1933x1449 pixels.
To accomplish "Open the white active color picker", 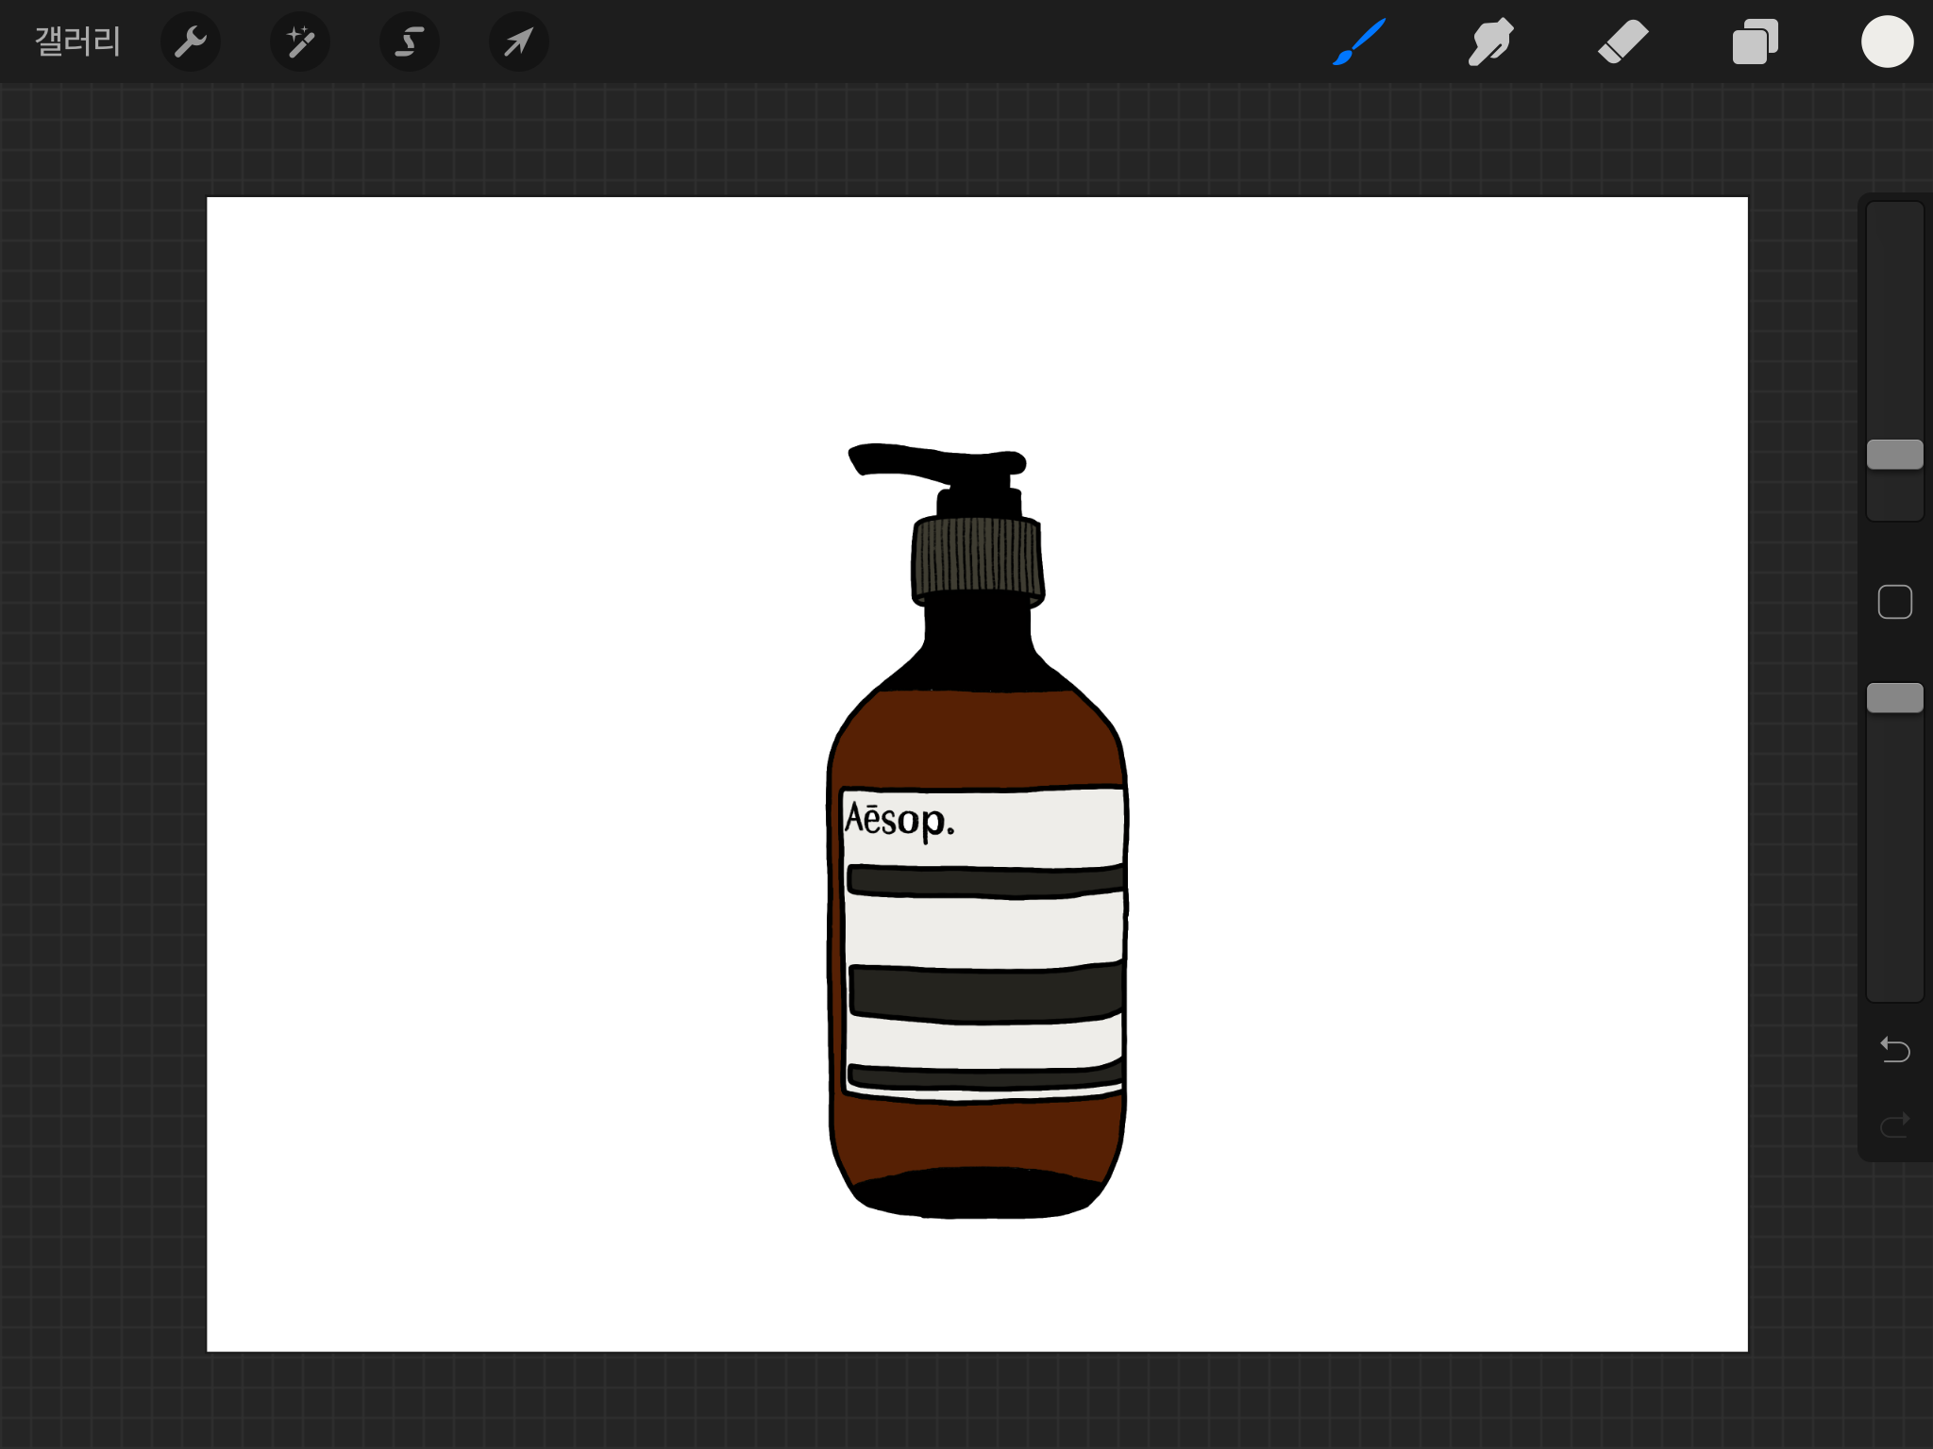I will coord(1887,42).
